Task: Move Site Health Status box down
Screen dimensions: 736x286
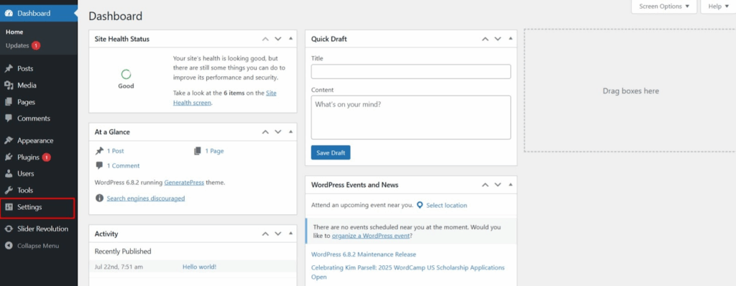Action: (x=278, y=39)
